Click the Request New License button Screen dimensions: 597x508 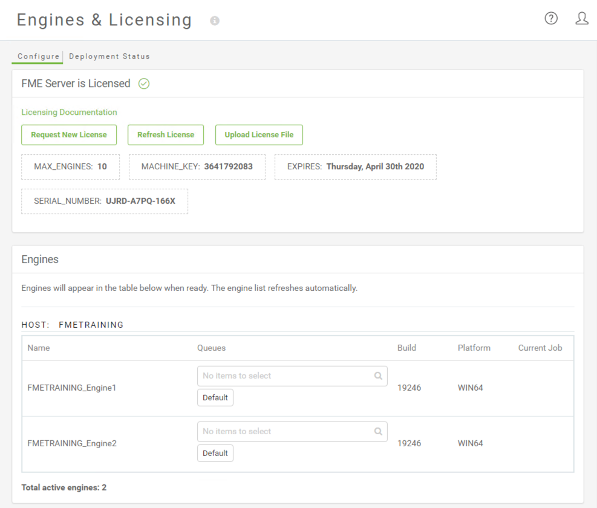pos(69,135)
